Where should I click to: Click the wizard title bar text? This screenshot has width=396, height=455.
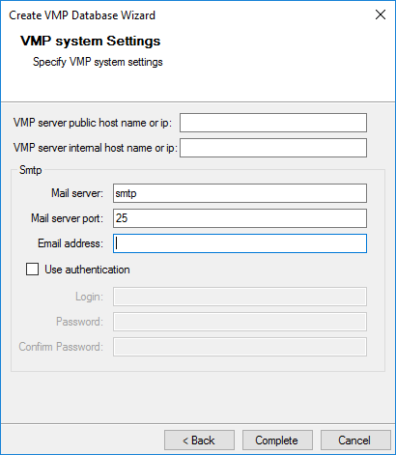click(x=82, y=15)
